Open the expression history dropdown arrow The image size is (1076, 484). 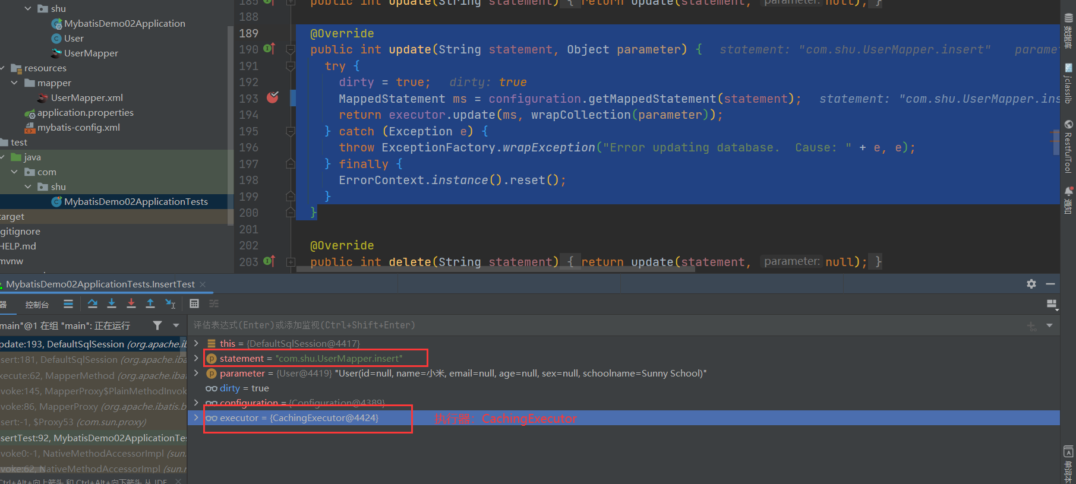pos(1049,325)
